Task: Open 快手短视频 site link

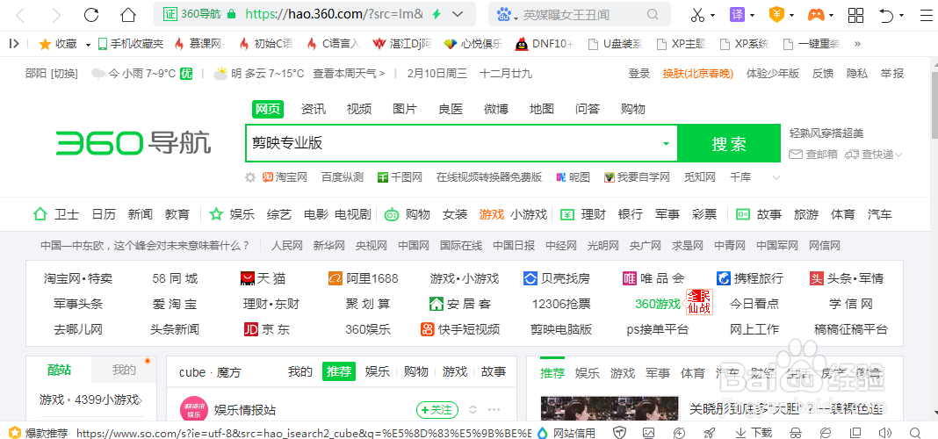Action: [x=460, y=329]
